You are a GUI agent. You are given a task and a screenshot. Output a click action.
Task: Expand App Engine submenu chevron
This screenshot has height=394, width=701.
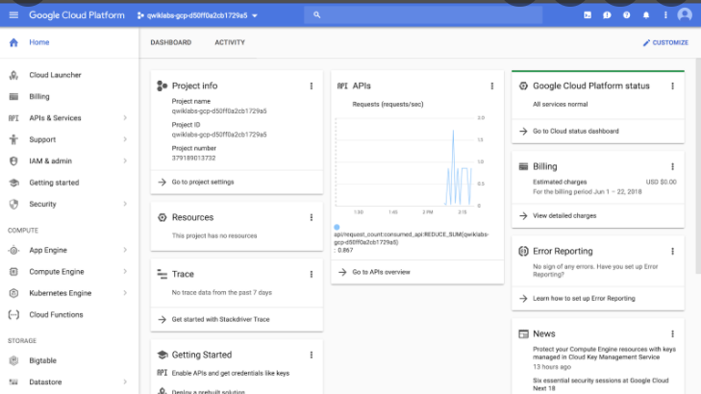(125, 250)
